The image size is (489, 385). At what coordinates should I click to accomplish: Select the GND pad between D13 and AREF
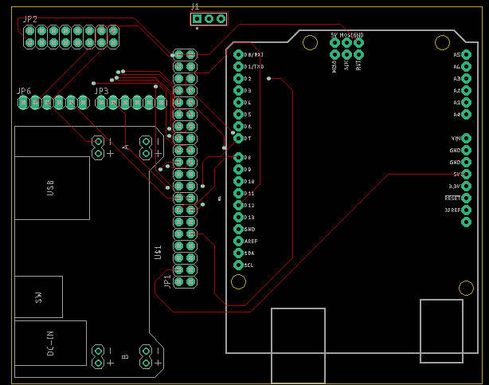238,230
